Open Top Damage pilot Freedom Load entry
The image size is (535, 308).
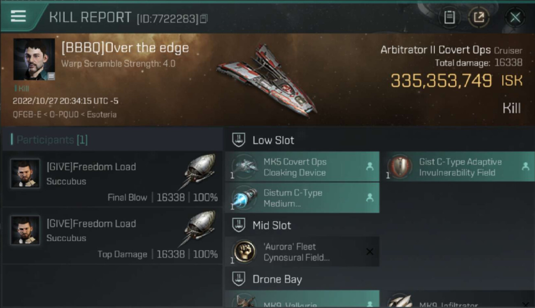(x=112, y=236)
